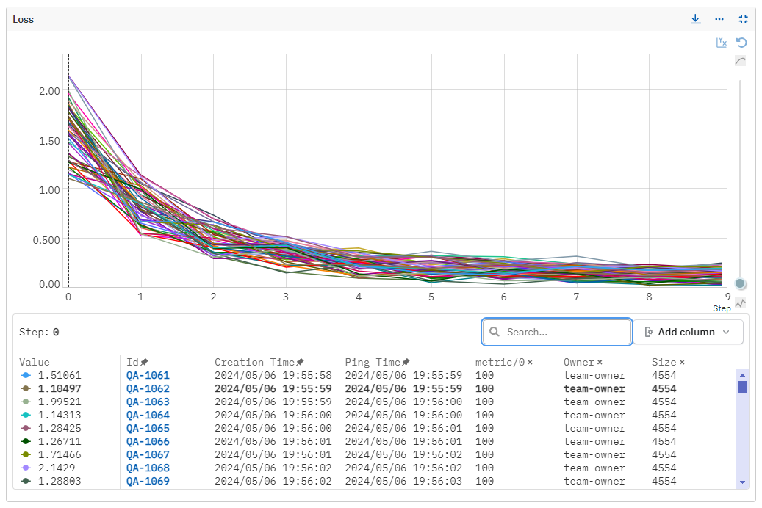Viewport: 762px width, 508px height.
Task: Click the step slider handle on the right
Action: tap(740, 283)
